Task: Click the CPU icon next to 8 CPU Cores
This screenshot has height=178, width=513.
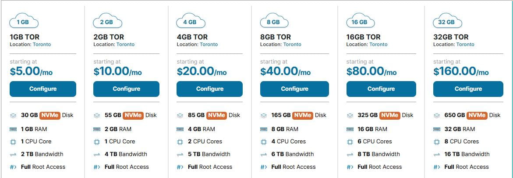Action: coord(436,142)
